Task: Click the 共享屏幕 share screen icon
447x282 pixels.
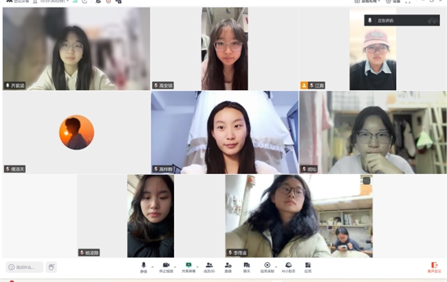Action: pos(188,266)
